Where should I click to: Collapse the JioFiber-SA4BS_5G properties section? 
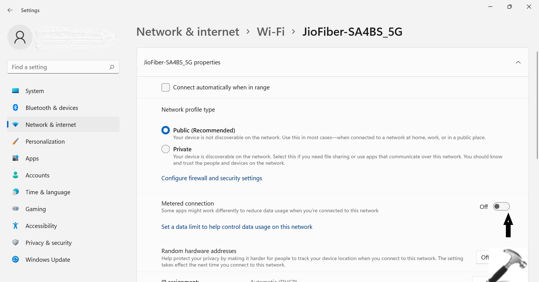[518, 62]
